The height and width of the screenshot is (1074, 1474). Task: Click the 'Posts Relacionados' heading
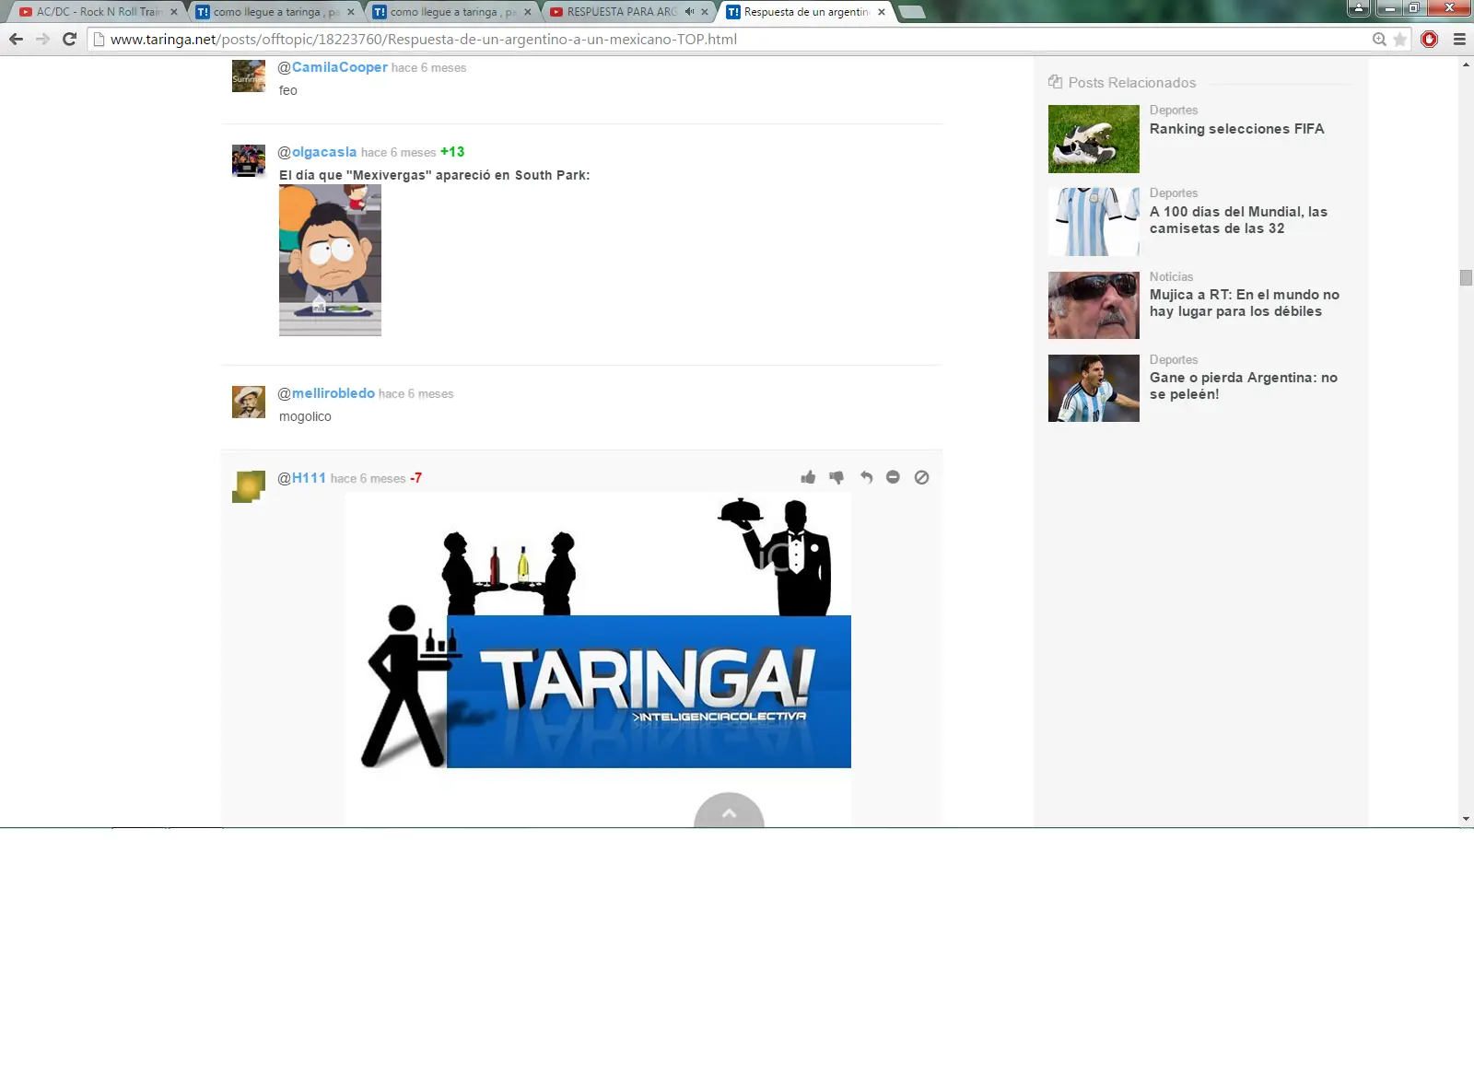tap(1131, 83)
